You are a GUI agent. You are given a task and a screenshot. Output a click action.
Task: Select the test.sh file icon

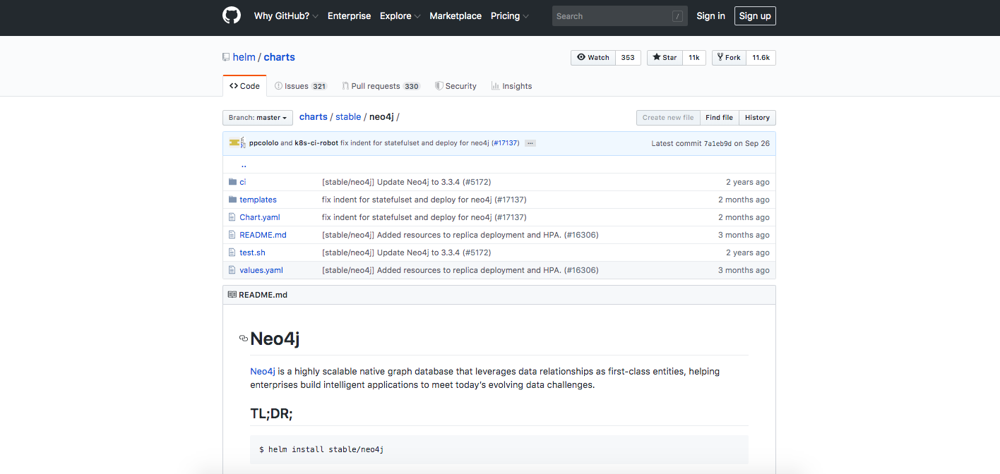click(x=232, y=253)
